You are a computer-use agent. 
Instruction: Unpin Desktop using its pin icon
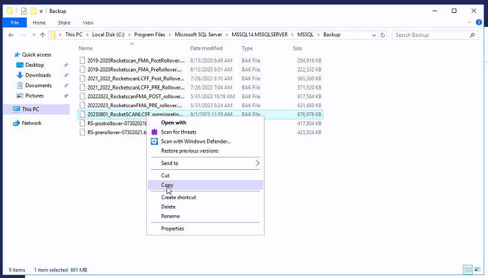[x=66, y=65]
